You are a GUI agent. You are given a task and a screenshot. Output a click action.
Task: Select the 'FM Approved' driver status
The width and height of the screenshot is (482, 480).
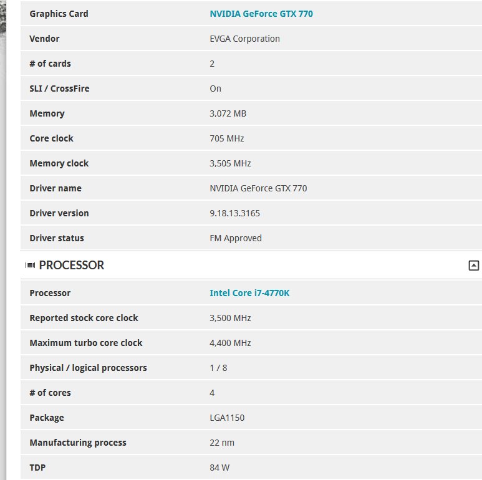[236, 238]
